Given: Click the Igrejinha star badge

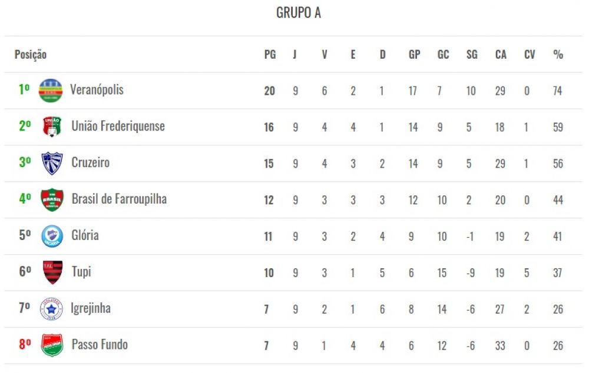Looking at the screenshot, I should [51, 309].
